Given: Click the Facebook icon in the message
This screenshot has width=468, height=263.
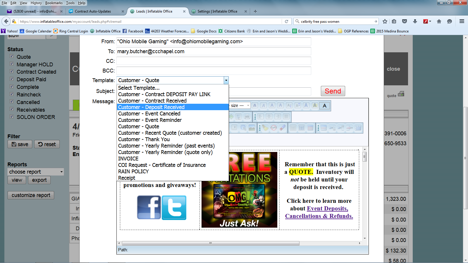Looking at the screenshot, I should coord(149,207).
